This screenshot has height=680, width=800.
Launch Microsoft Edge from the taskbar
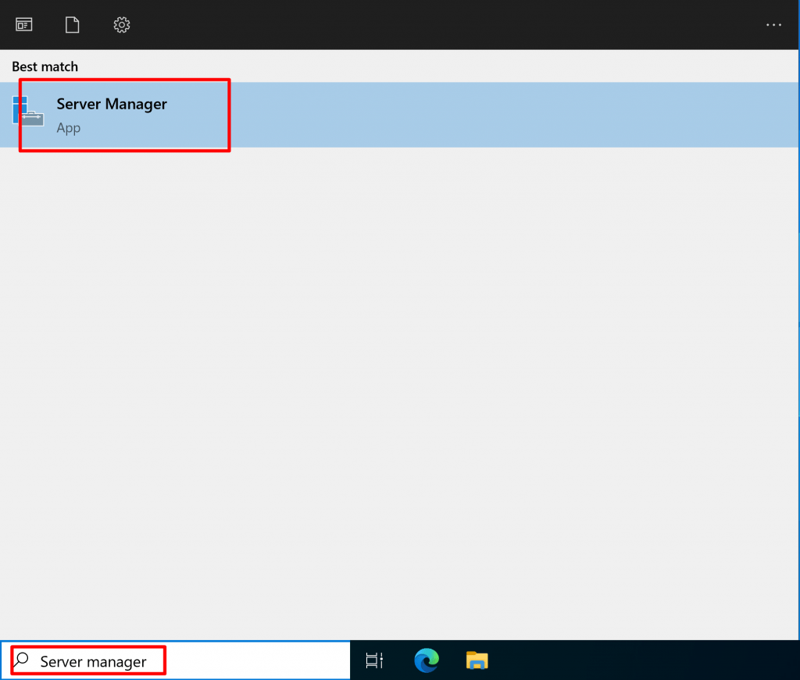(427, 660)
